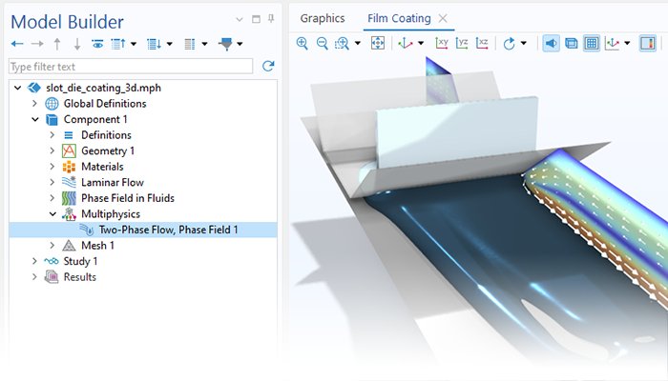Click the Next Node forward arrow
This screenshot has width=668, height=381.
37,44
